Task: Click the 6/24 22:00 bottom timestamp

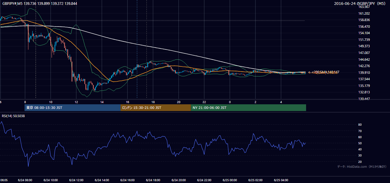Action: [204, 180]
